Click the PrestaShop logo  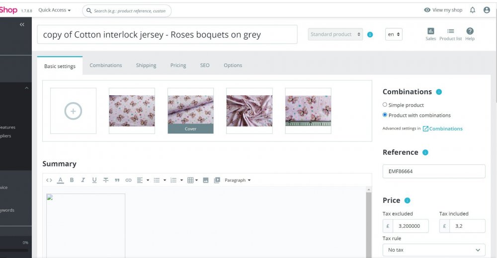[8, 10]
